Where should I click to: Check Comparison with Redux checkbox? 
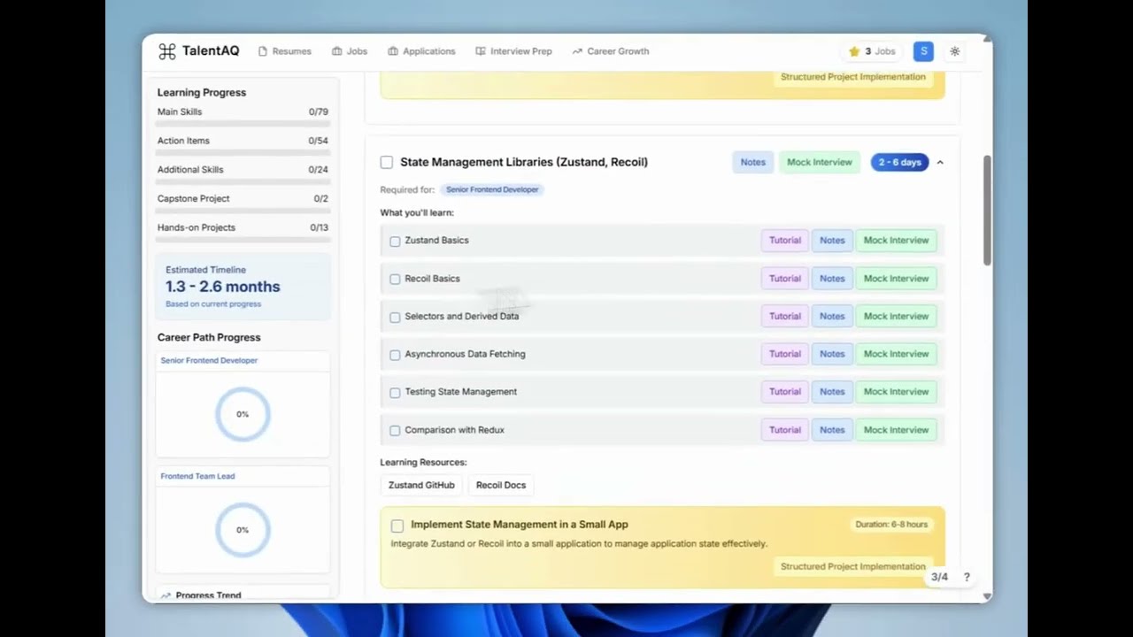tap(395, 430)
